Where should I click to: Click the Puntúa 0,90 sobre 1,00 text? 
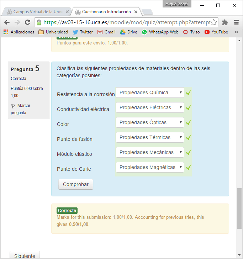[x=27, y=92]
